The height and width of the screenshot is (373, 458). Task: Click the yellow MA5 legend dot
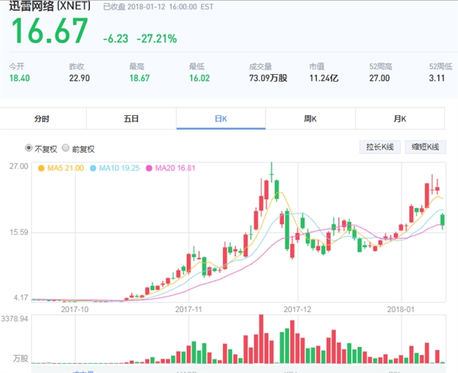coord(40,167)
